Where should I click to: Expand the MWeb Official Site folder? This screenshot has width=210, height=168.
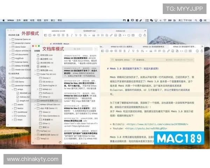tap(35, 104)
